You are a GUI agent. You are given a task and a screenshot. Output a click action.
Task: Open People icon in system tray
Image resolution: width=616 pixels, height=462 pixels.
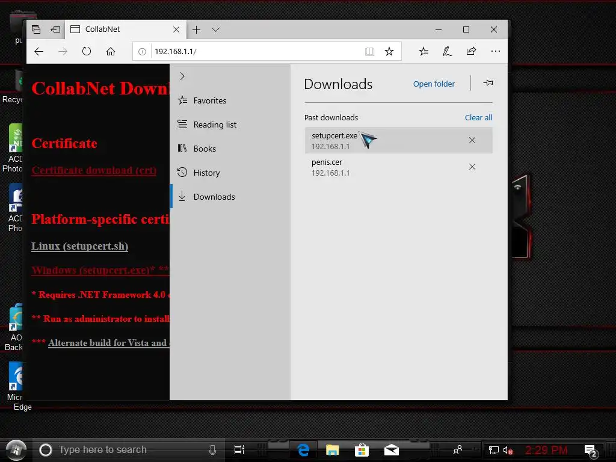pos(458,450)
